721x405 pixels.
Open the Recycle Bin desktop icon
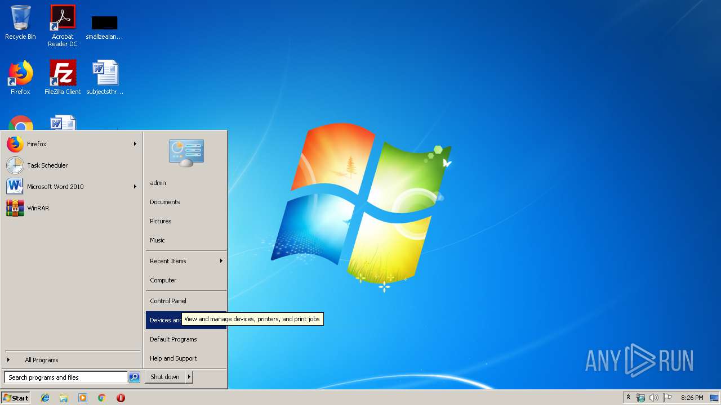20,22
